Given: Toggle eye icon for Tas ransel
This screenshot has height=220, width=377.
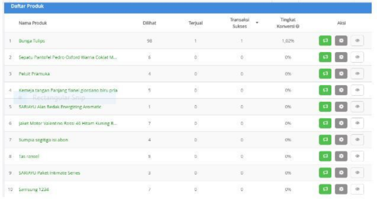Looking at the screenshot, I should [x=357, y=157].
